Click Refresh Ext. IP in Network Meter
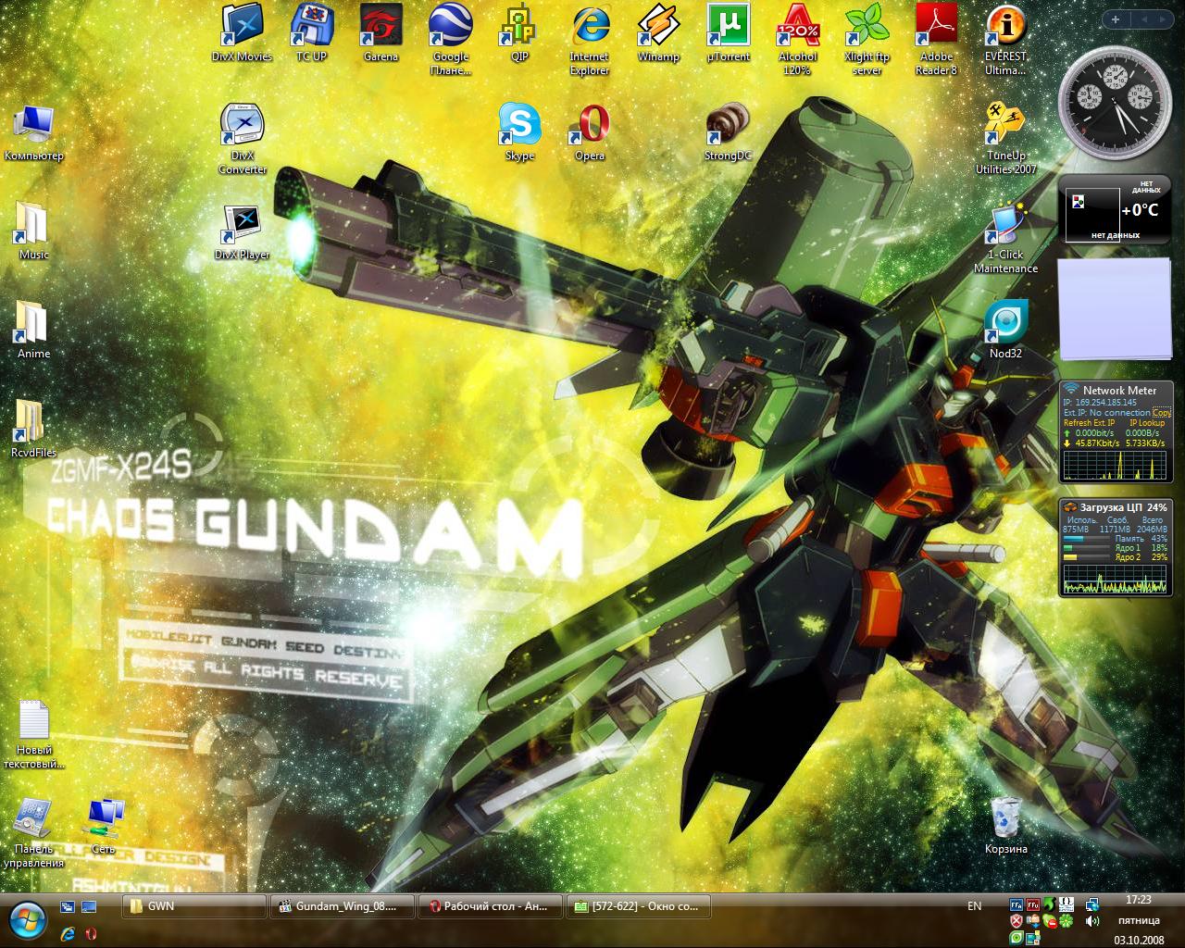The image size is (1185, 948). 1090,423
